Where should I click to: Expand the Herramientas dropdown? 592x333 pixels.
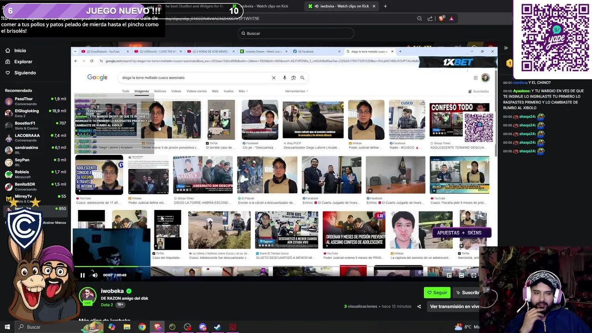296,91
